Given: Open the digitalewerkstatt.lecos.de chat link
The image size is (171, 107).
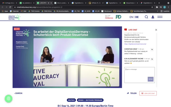Looking at the screenshot, I should (x=135, y=44).
